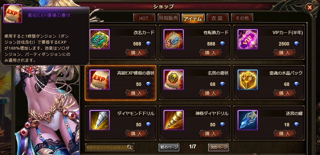The height and width of the screenshot is (155, 320).
Task: Buy the VIPカード(半年) with 購入 button
Action: point(284,53)
